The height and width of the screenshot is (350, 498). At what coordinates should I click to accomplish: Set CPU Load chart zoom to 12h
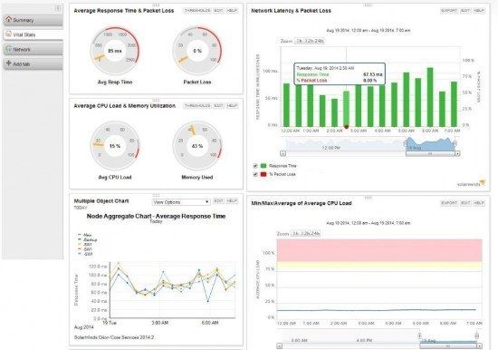pos(305,234)
